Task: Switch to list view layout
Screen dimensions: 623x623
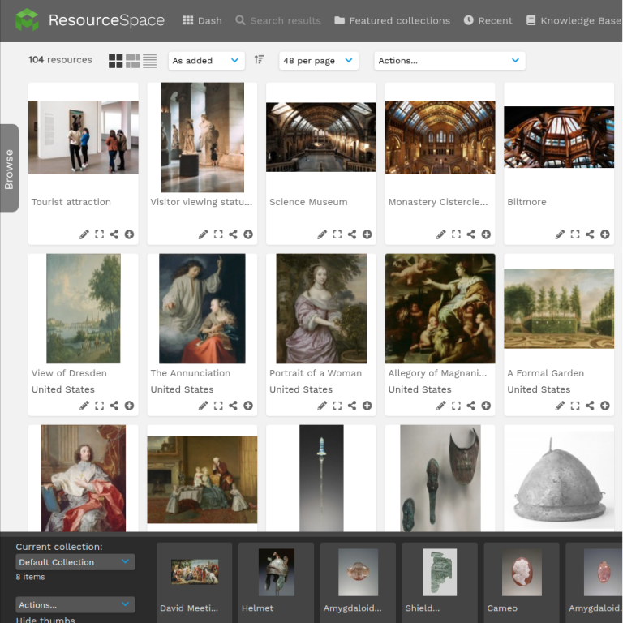Action: point(150,61)
